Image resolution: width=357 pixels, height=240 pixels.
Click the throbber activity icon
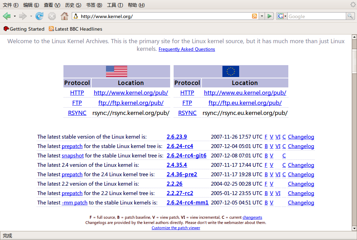353,5
